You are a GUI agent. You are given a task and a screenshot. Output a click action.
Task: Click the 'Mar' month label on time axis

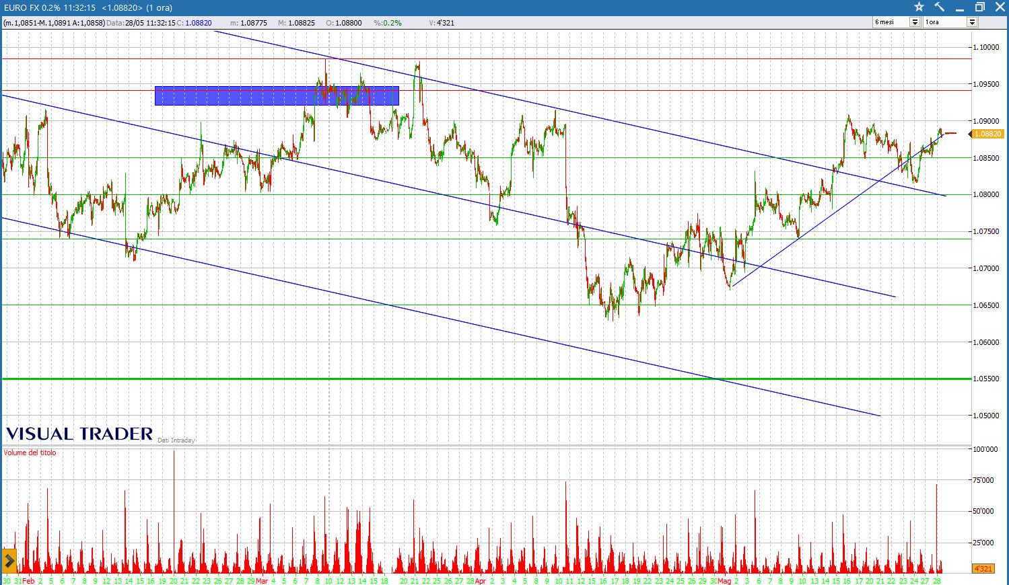pyautogui.click(x=261, y=580)
